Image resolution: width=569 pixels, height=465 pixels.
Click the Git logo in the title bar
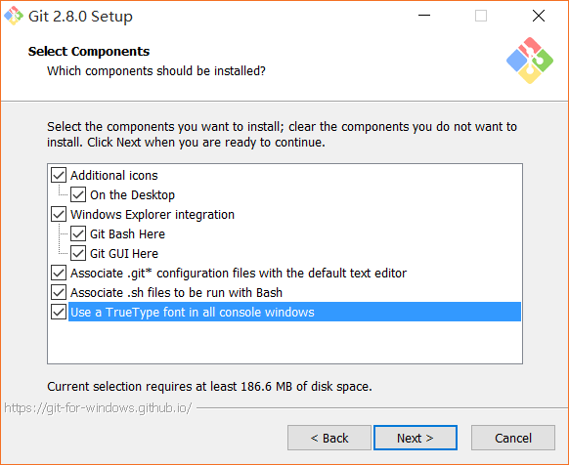pos(14,16)
